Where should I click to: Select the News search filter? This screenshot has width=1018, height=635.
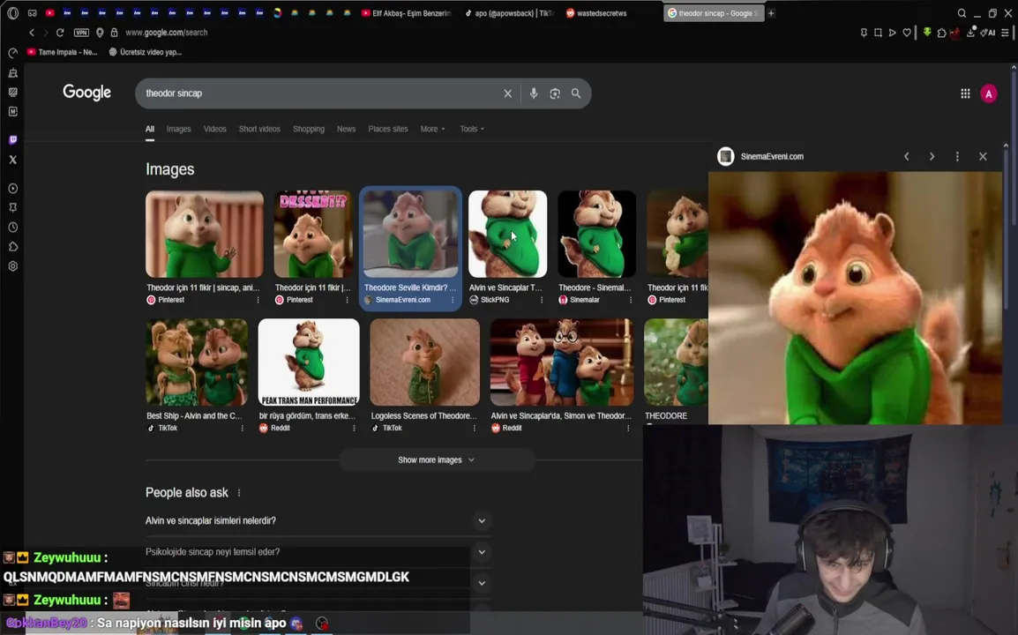pos(346,130)
